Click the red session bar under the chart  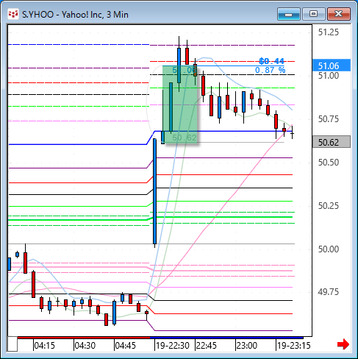pos(84,338)
